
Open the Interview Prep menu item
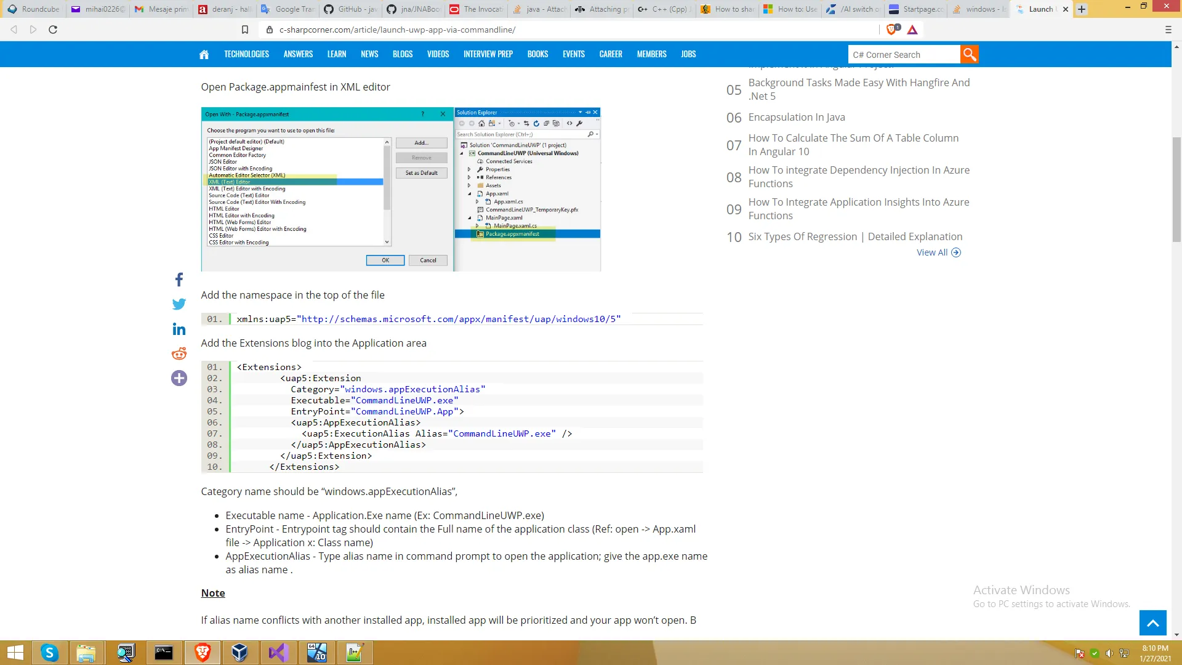[488, 54]
